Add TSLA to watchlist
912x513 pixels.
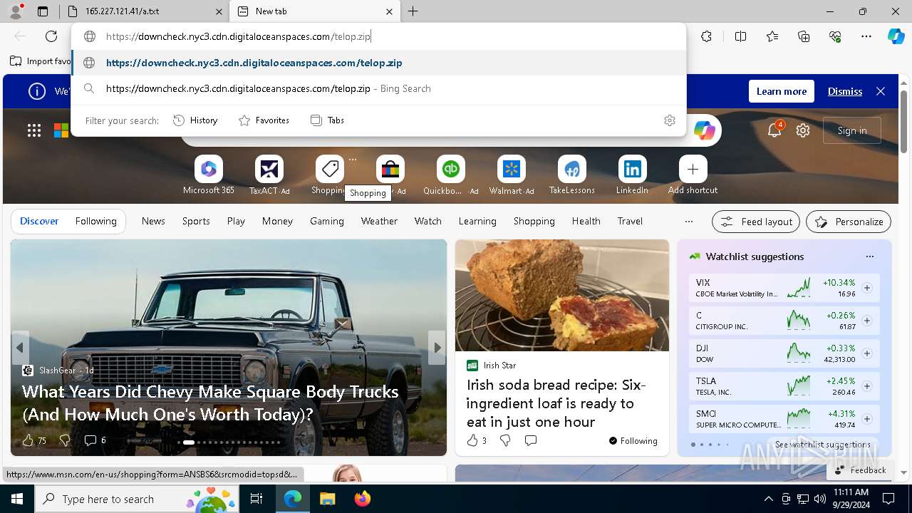[866, 386]
